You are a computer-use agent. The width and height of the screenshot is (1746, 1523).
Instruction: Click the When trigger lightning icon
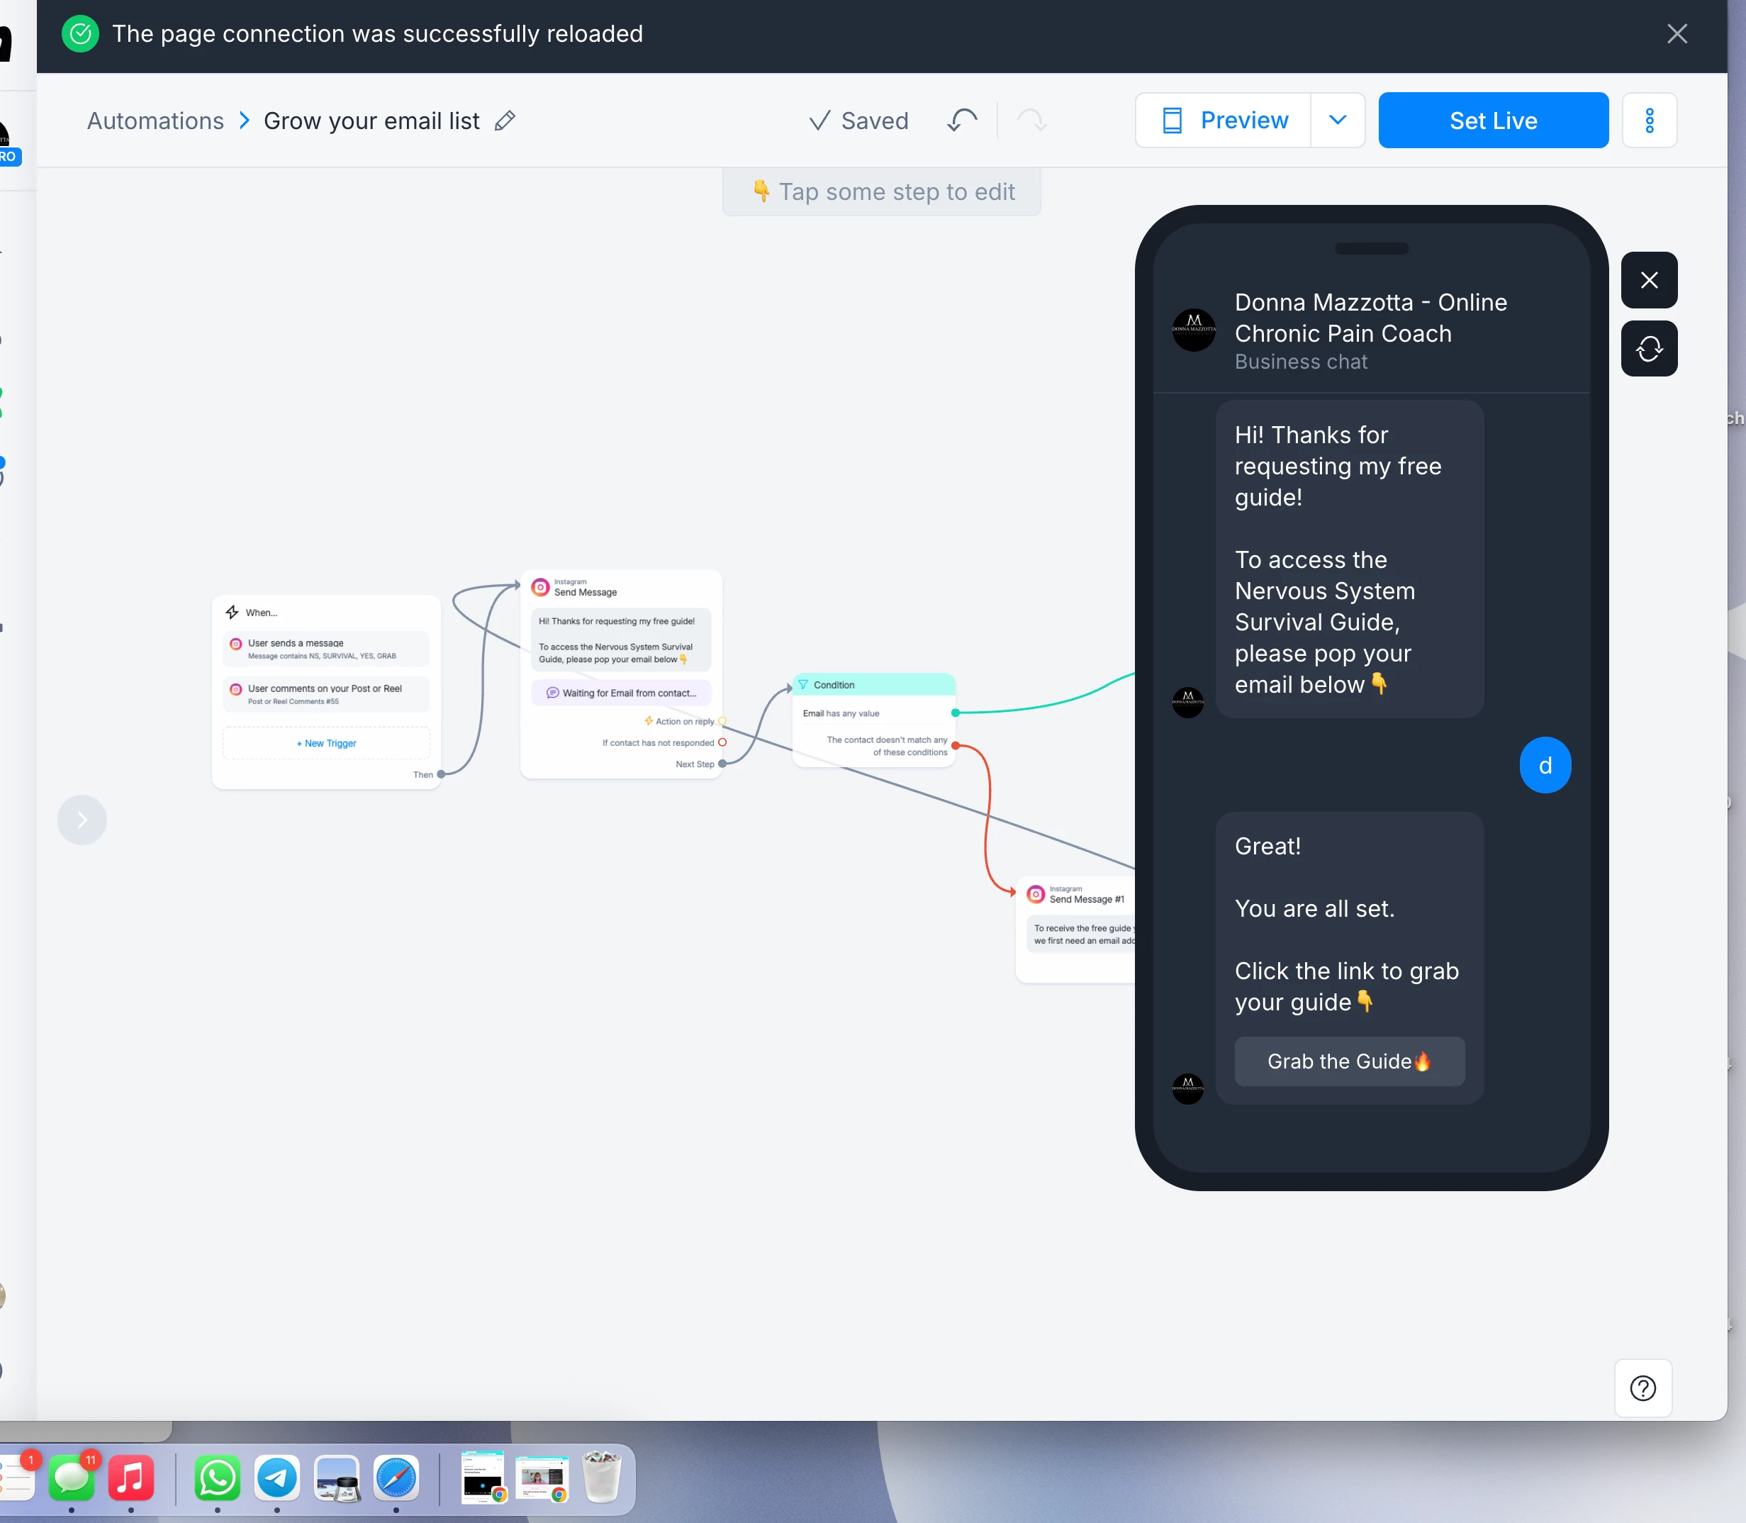232,613
